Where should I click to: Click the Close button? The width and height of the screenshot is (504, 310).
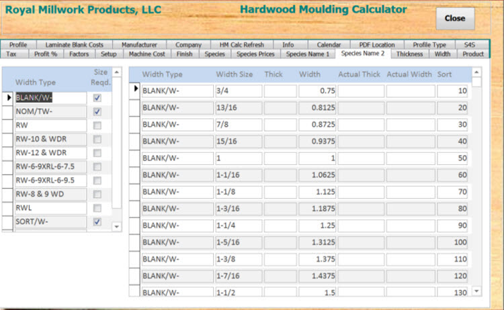pyautogui.click(x=455, y=18)
